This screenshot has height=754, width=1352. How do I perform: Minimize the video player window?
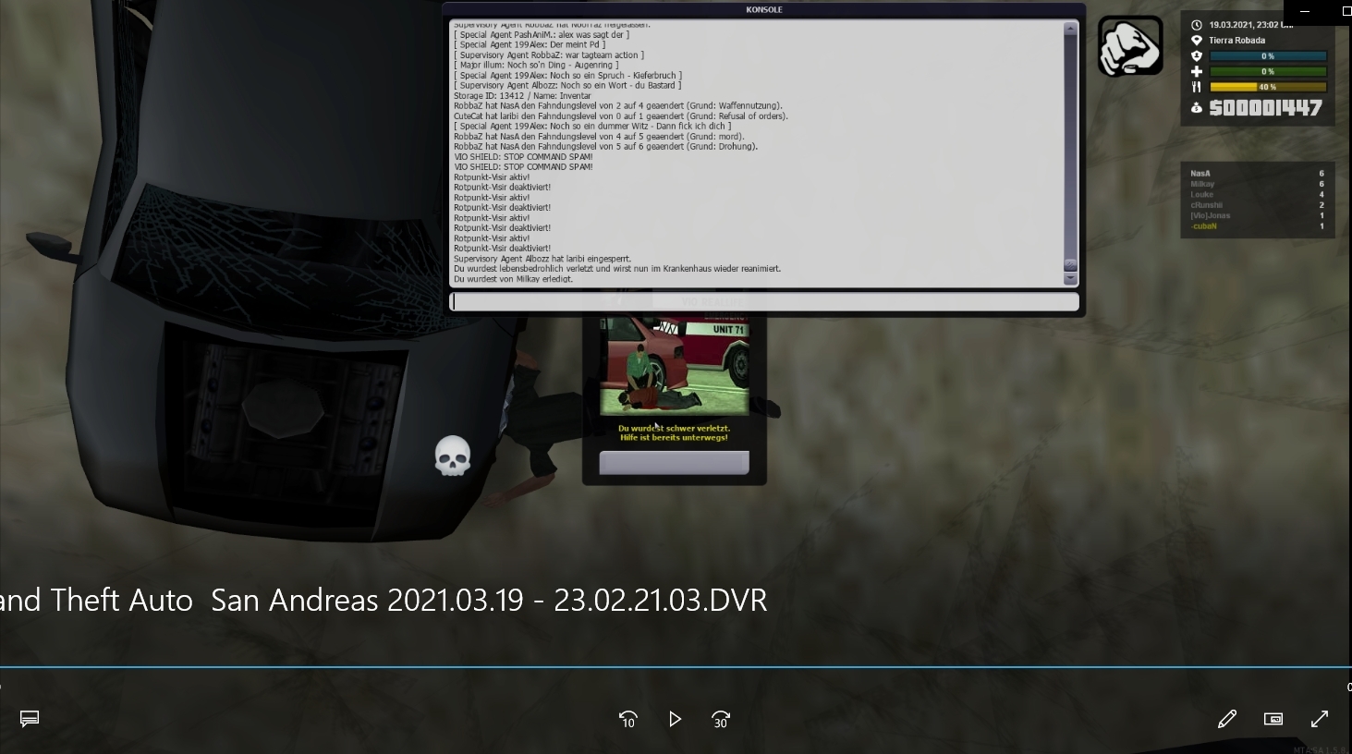pyautogui.click(x=1305, y=11)
